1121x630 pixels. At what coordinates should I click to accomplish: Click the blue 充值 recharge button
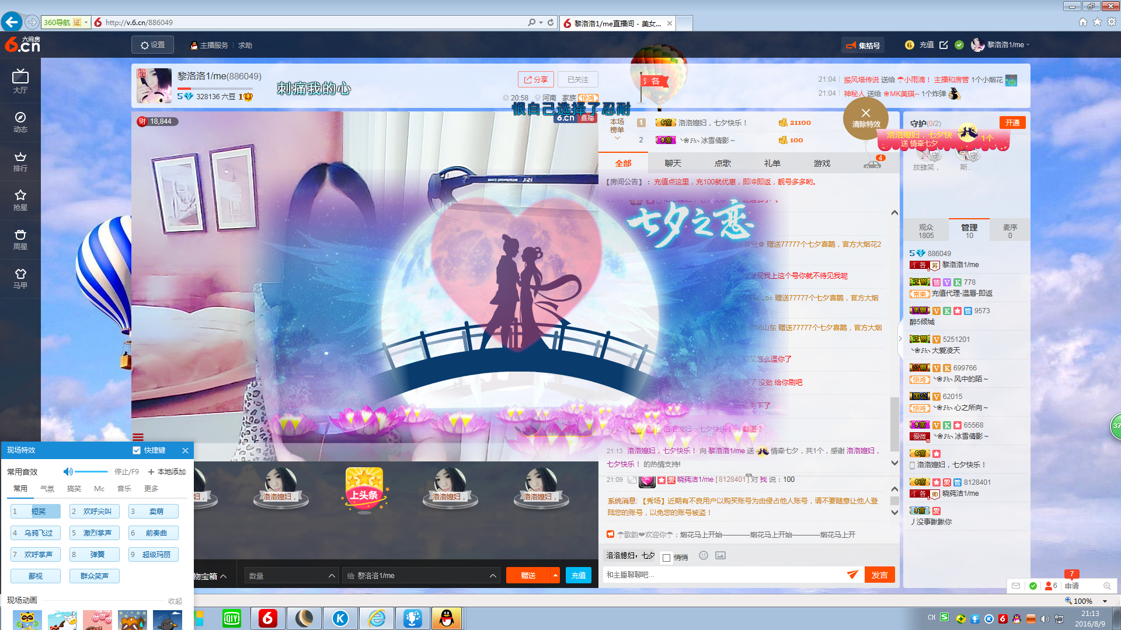579,576
